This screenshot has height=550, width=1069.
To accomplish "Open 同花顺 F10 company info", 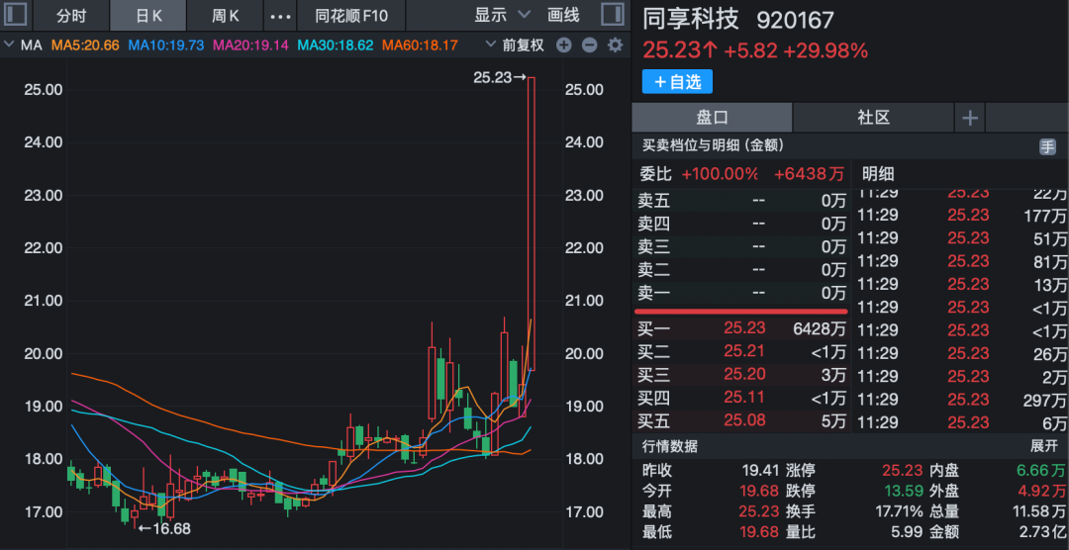I will tap(351, 16).
